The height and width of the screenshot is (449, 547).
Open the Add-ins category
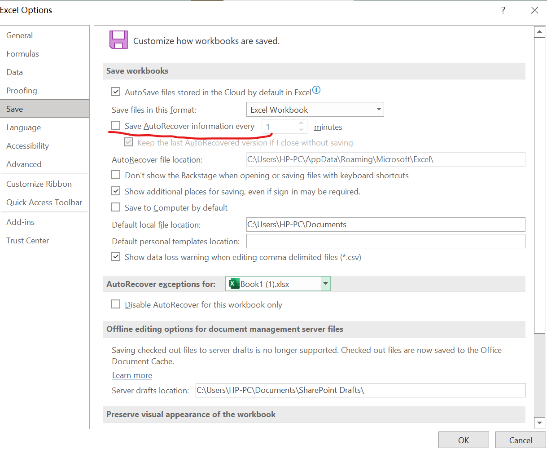tap(44, 222)
